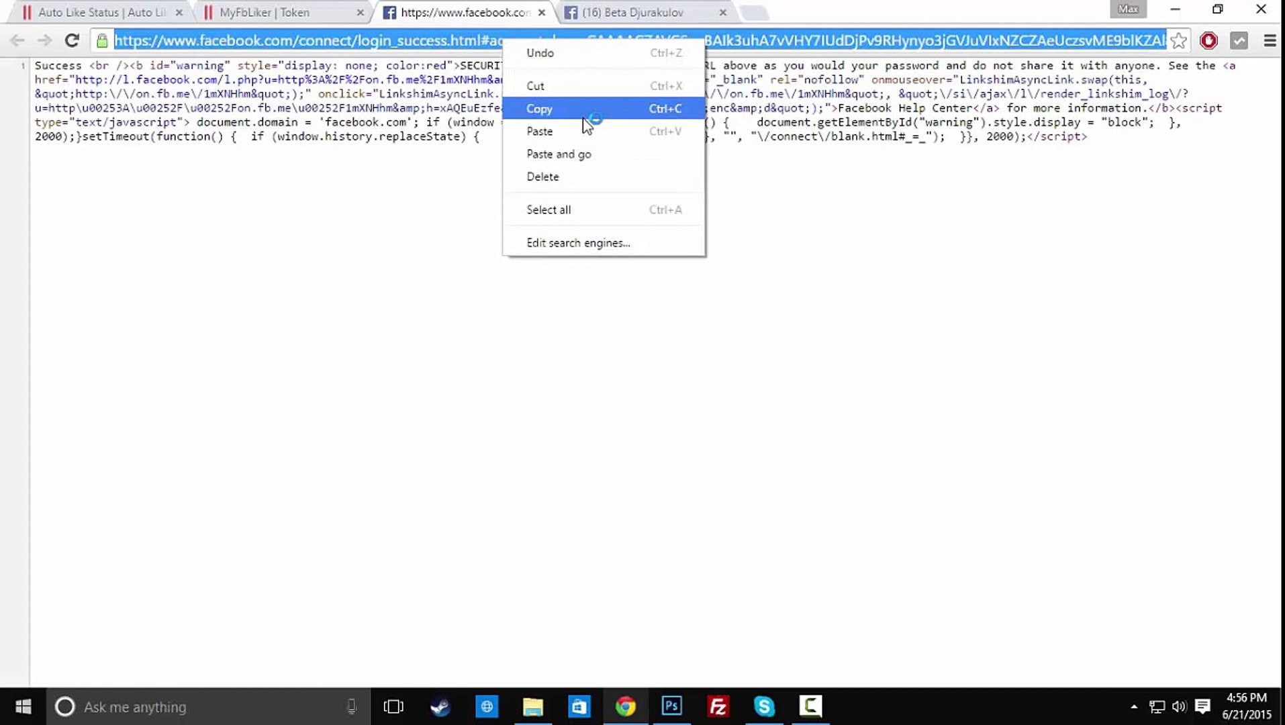Click the Max profile button
The width and height of the screenshot is (1285, 725).
pos(1128,9)
